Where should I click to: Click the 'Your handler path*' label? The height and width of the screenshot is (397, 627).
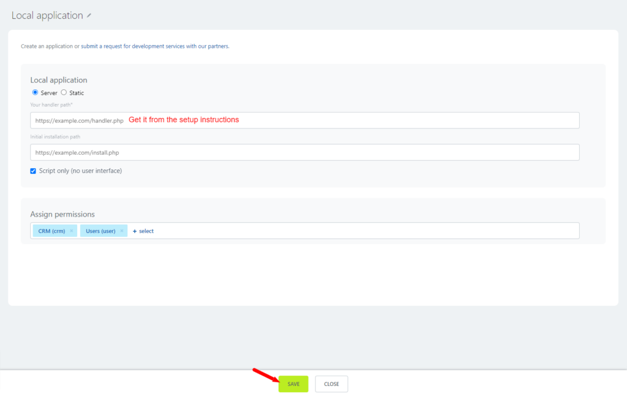pos(51,105)
